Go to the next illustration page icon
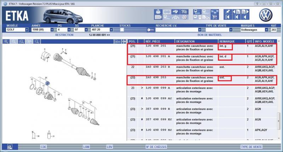This screenshot has height=152, width=283. [245, 12]
